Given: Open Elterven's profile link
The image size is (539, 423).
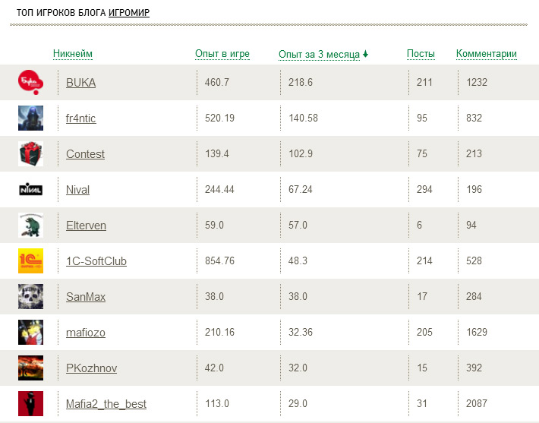Looking at the screenshot, I should pos(86,226).
